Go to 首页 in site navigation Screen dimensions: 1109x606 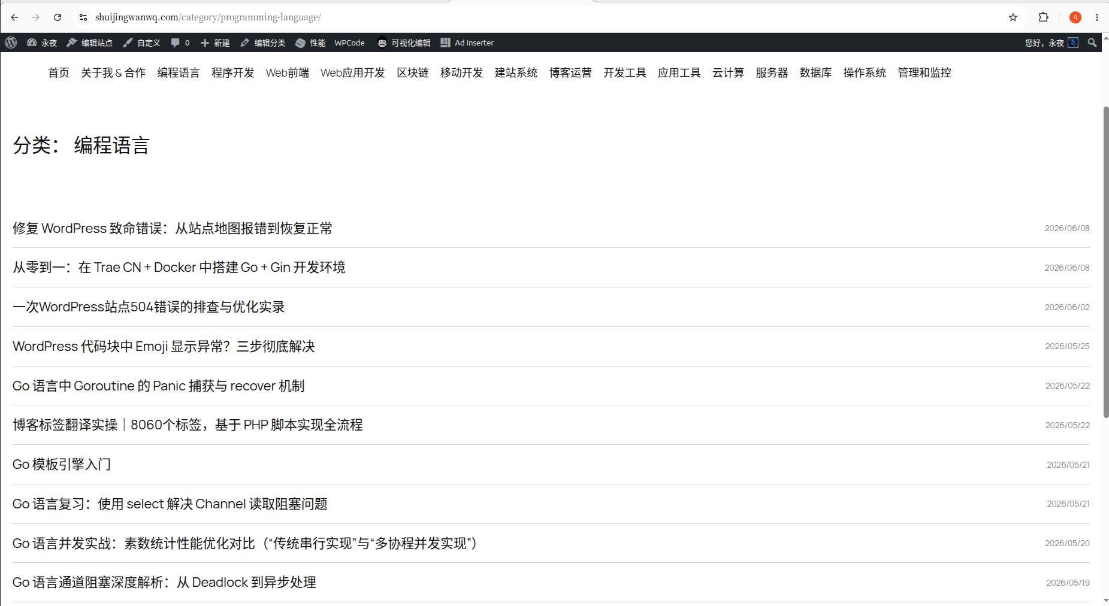click(59, 72)
